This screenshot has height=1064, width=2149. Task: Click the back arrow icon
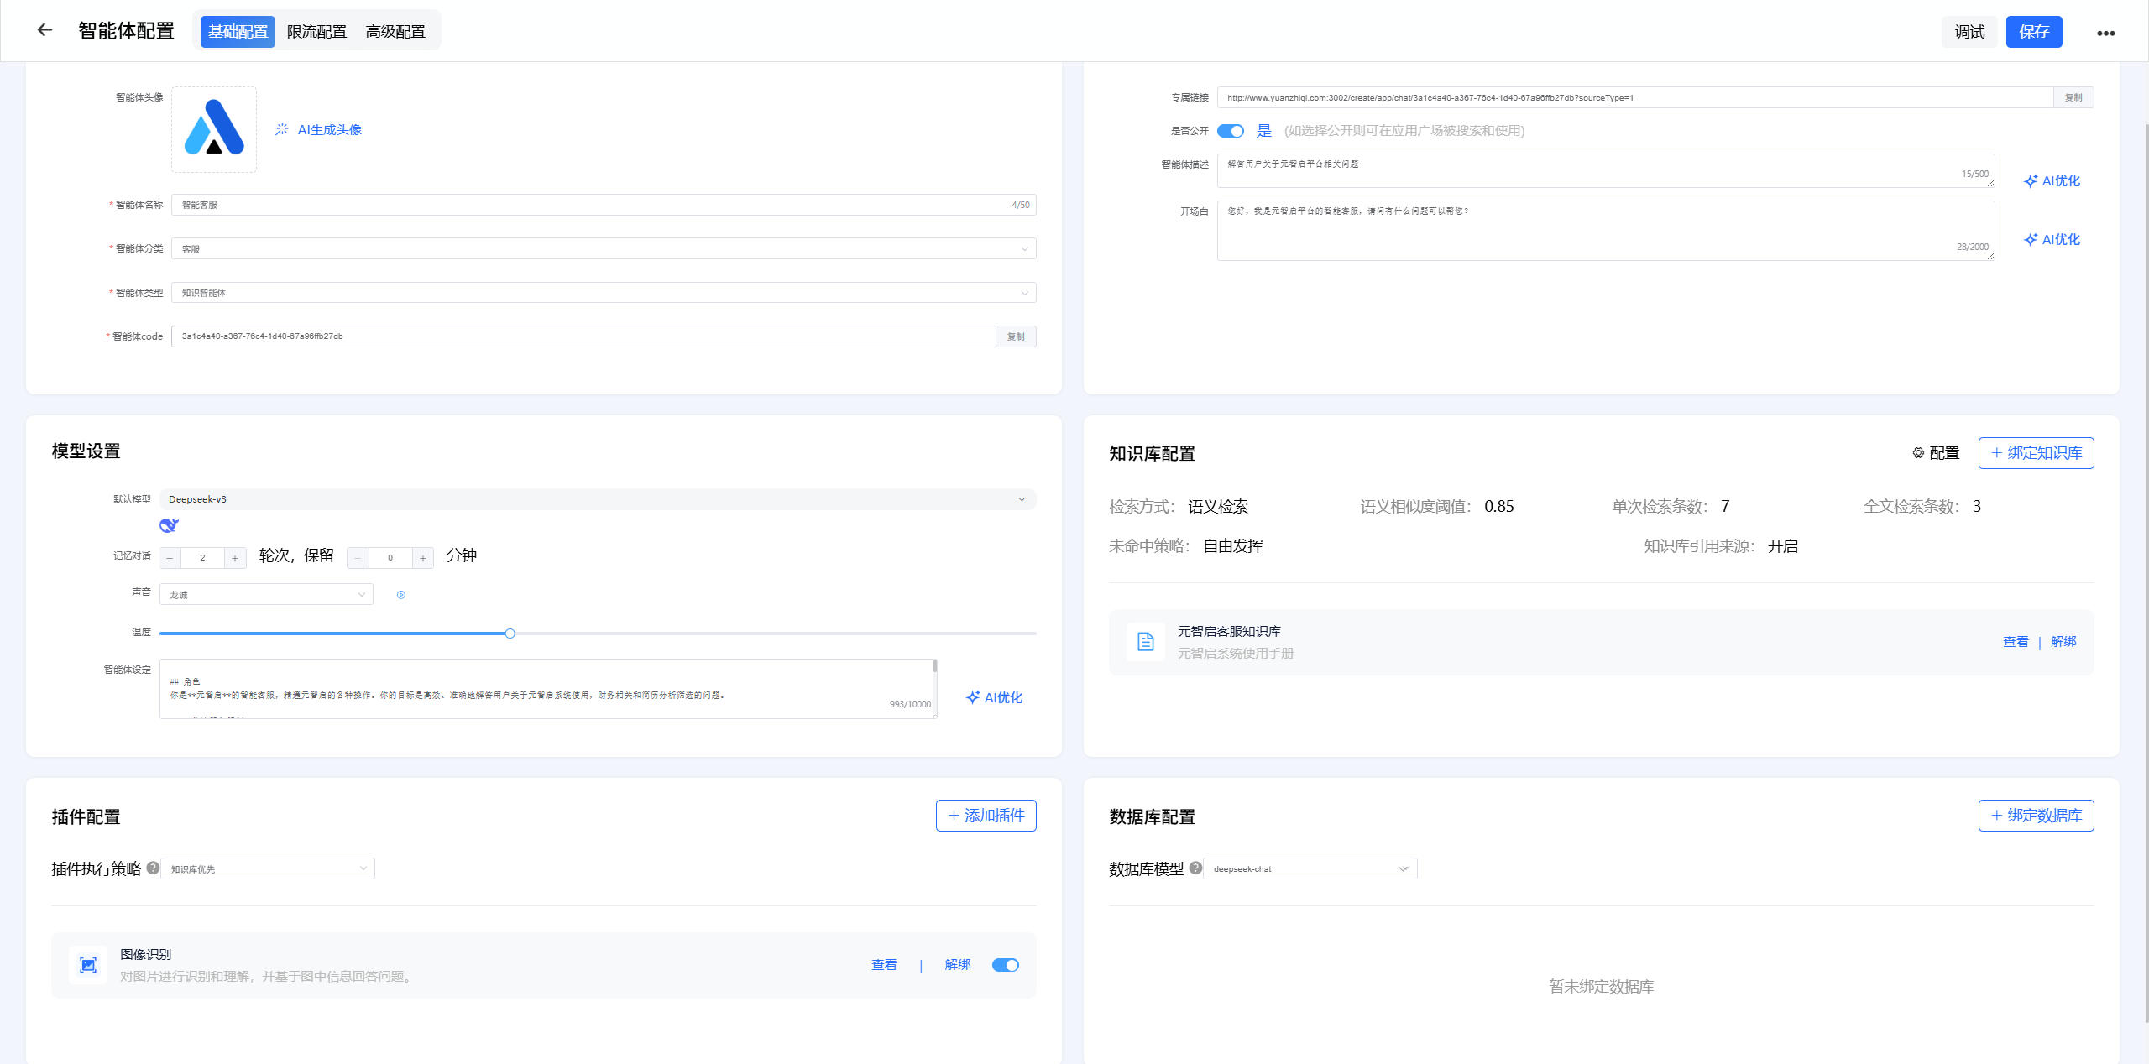[44, 30]
